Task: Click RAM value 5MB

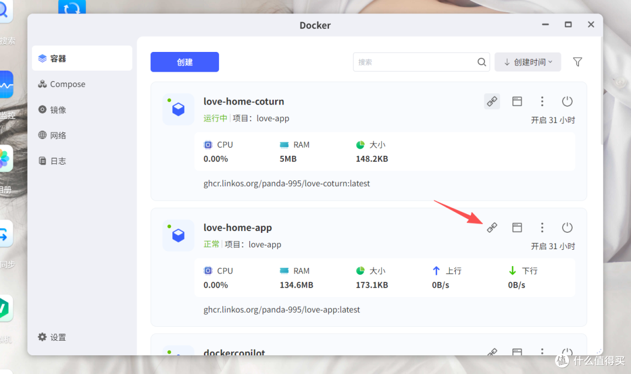Action: click(287, 159)
